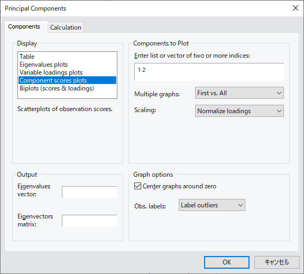The width and height of the screenshot is (304, 274).
Task: Confirm with the OK button
Action: [227, 262]
